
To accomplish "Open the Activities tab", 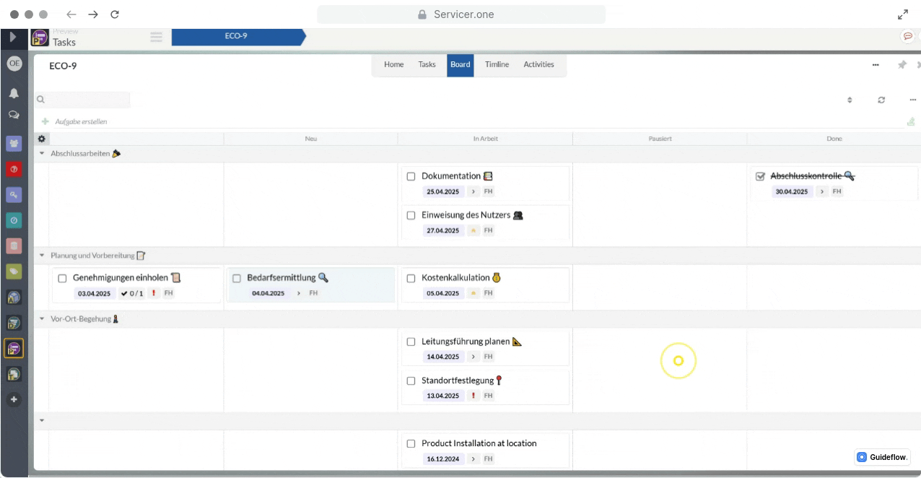I will pyautogui.click(x=538, y=65).
